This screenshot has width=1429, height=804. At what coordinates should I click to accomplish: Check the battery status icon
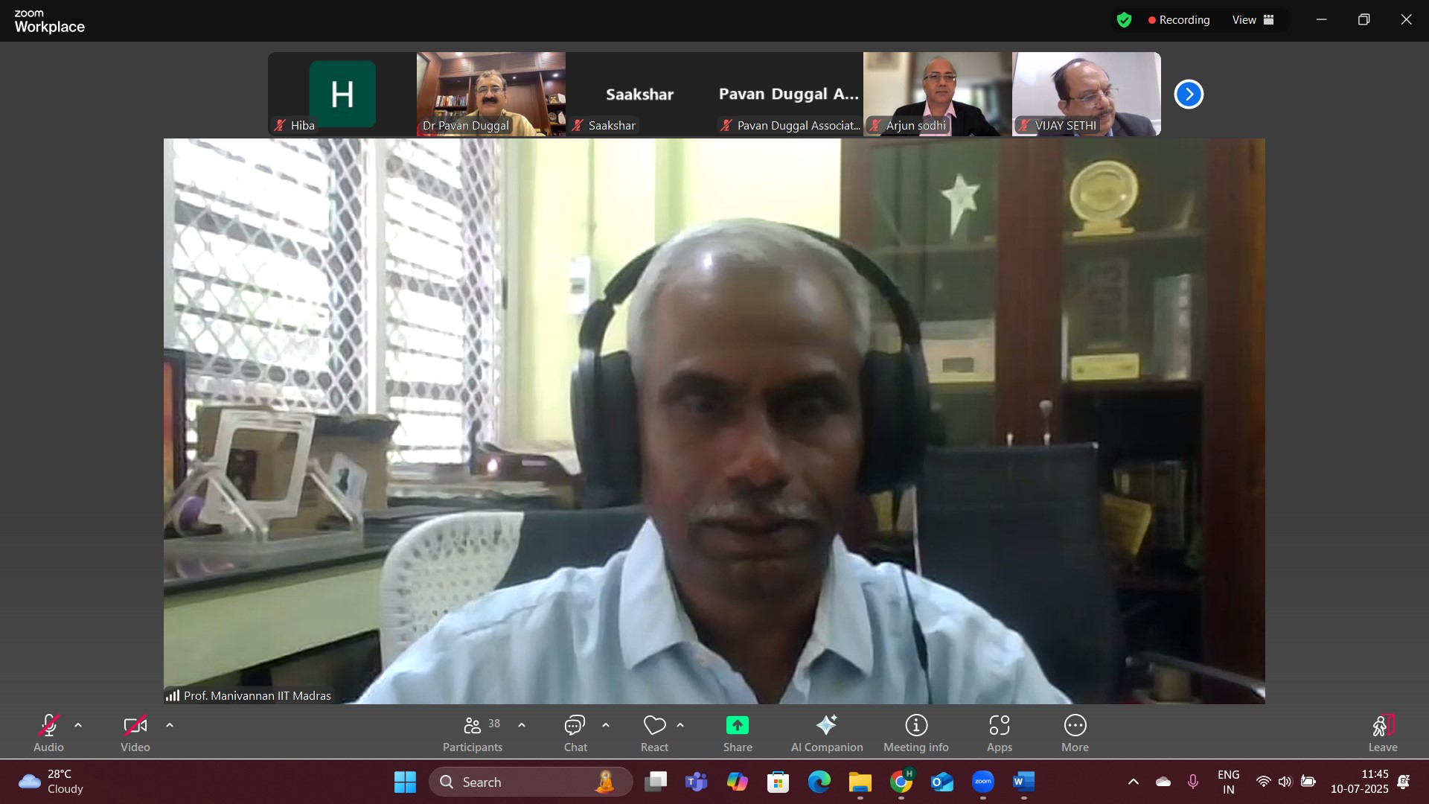coord(1308,782)
